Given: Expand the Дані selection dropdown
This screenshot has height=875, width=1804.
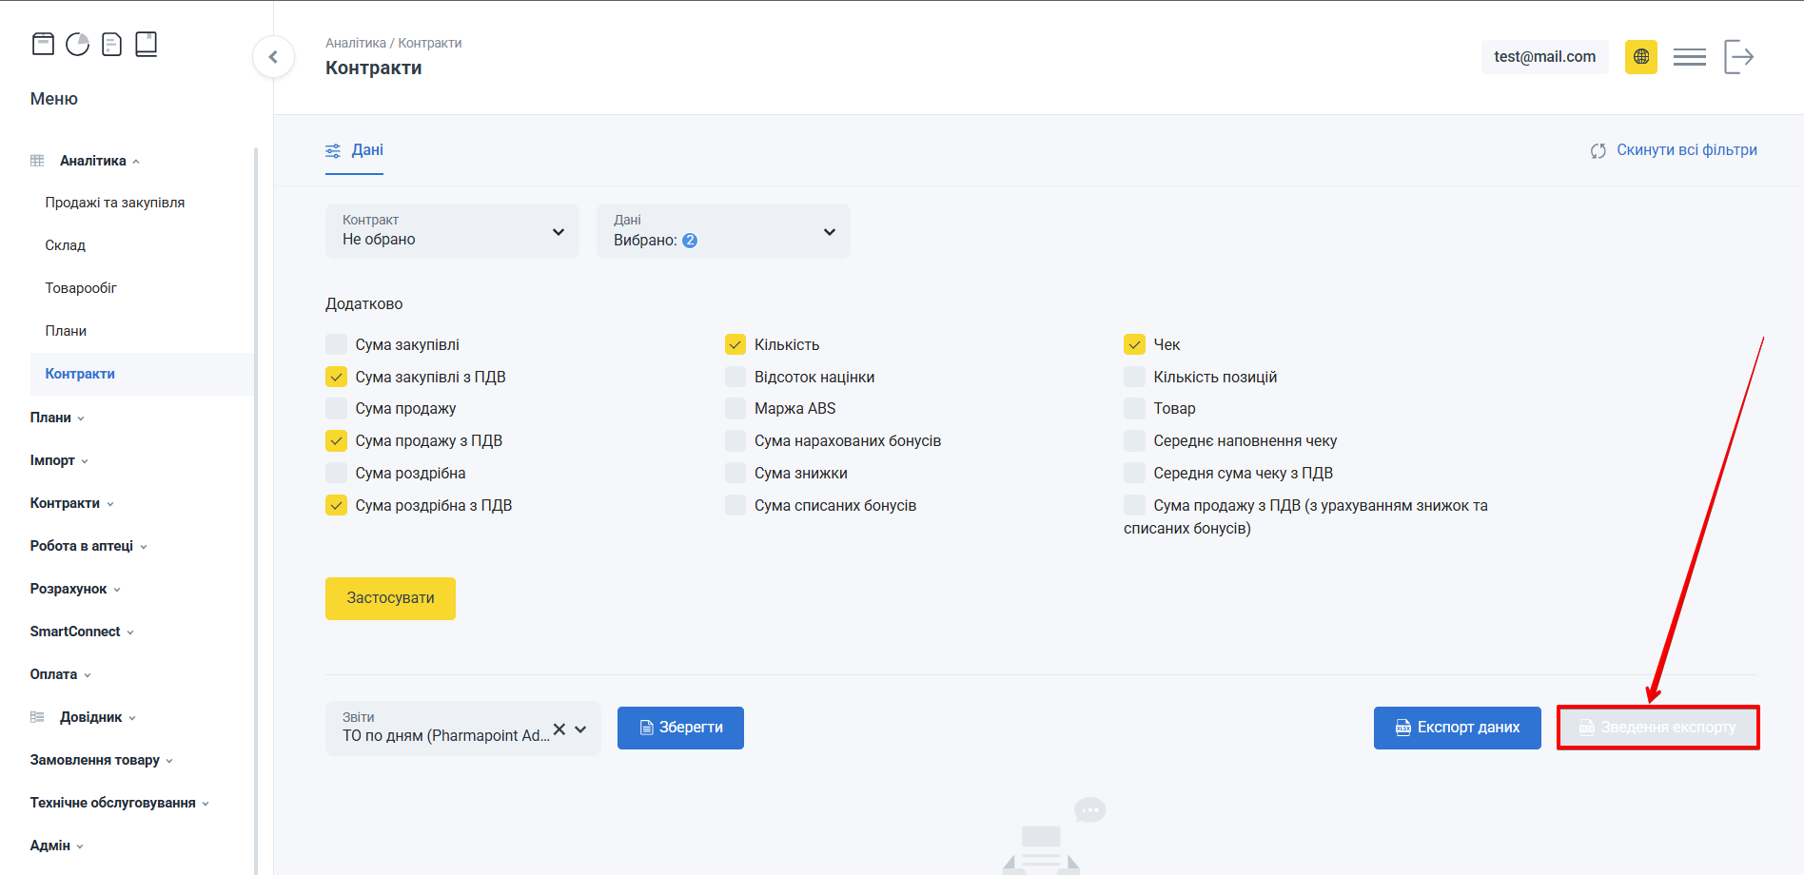Looking at the screenshot, I should coord(723,231).
